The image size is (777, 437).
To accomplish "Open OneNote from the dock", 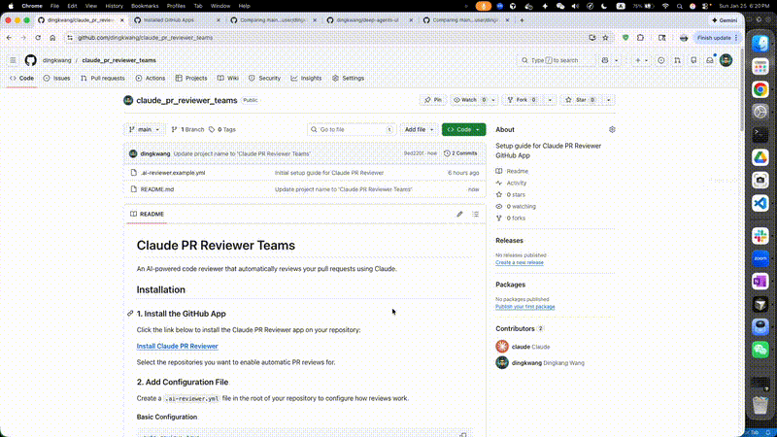I will tap(760, 282).
